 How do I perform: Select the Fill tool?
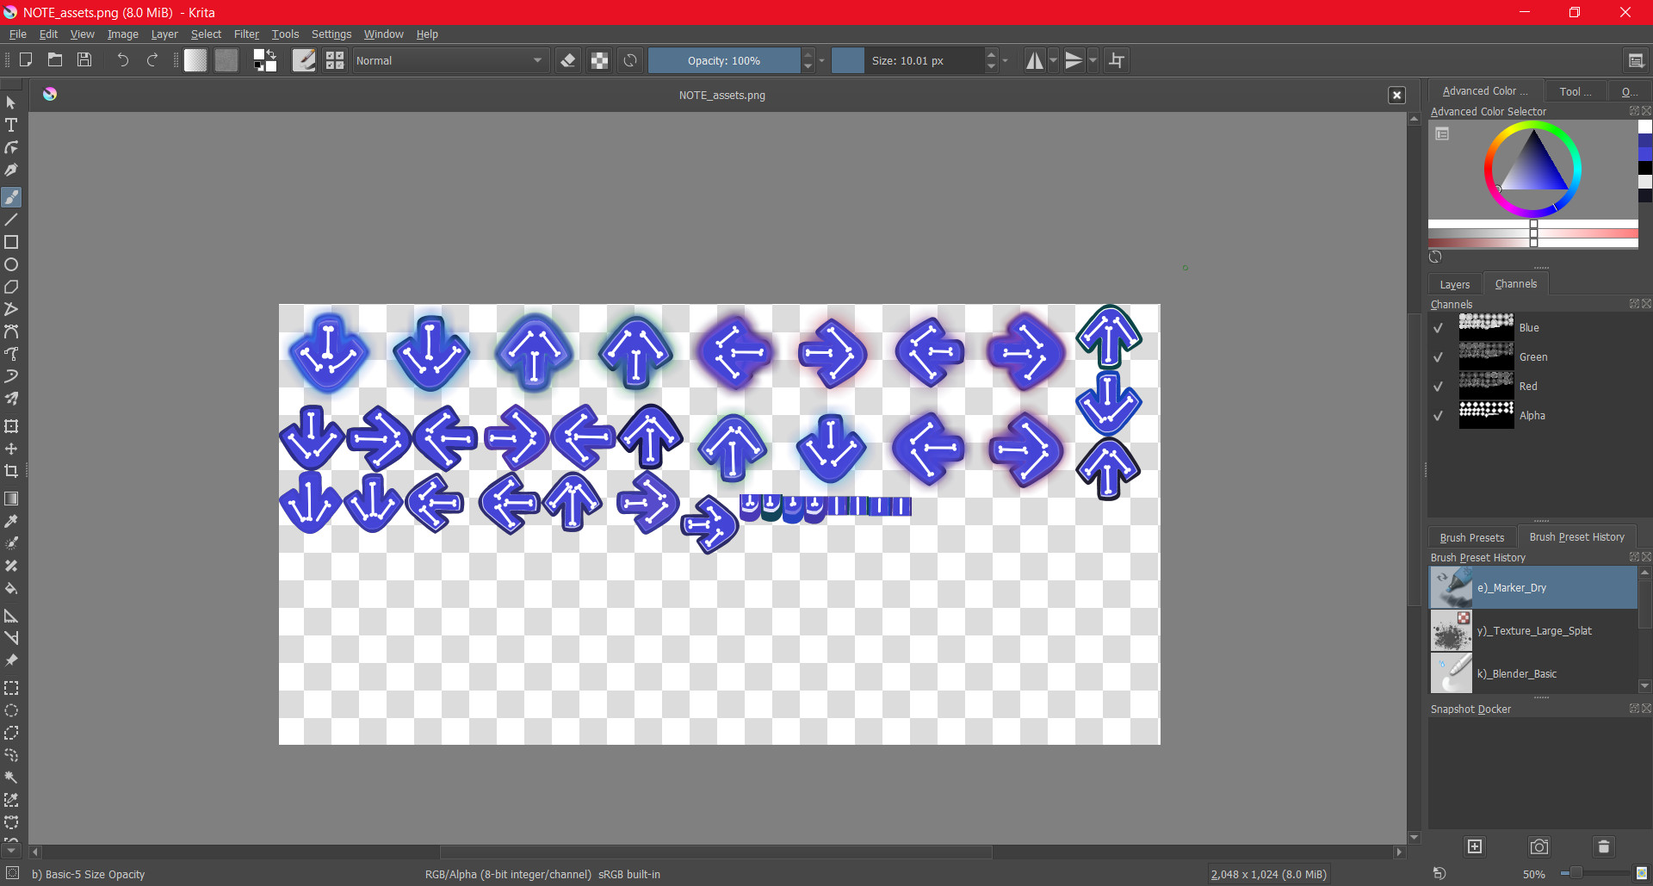pos(11,589)
